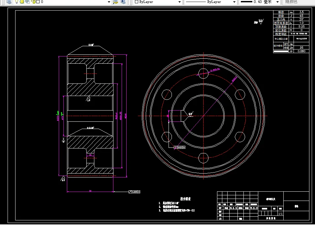This screenshot has width=315, height=225.
Task: Select technical requirement line 3
Action: [x=176, y=210]
